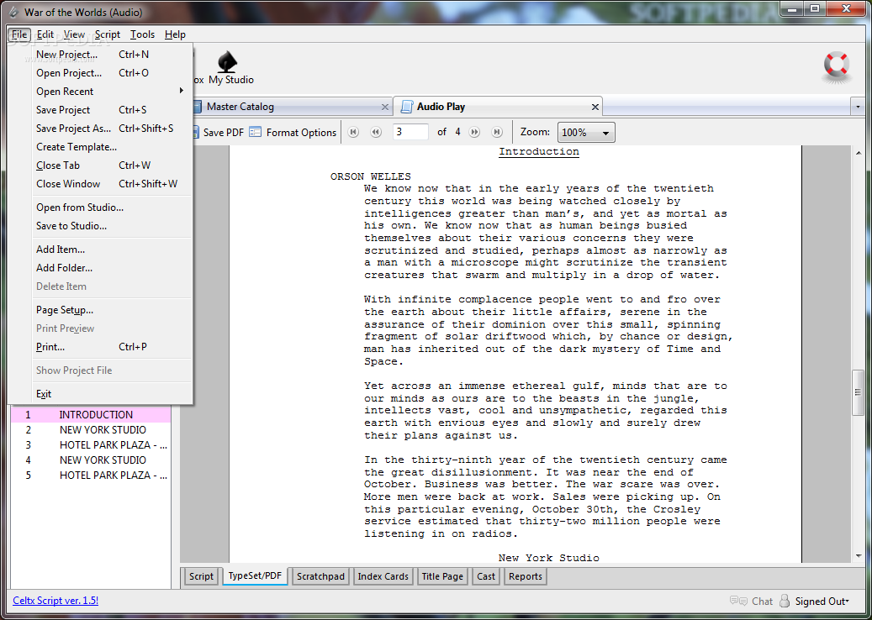Switch to the Title Page tab
This screenshot has height=620, width=872.
coord(442,576)
